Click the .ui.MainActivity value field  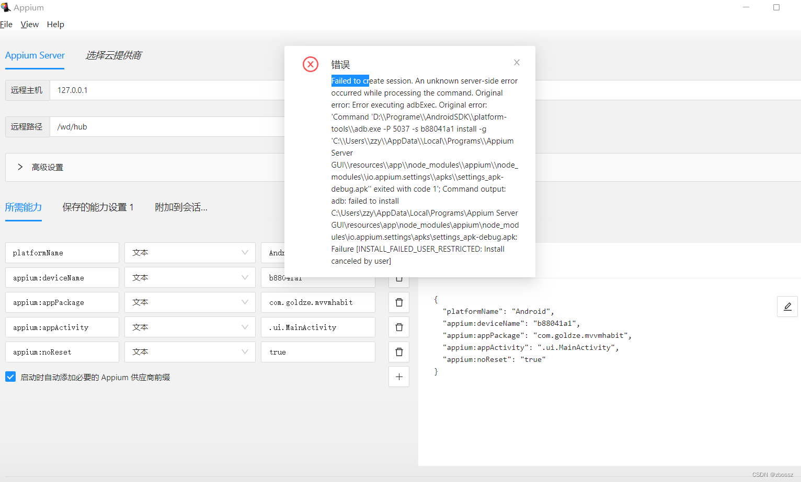(x=318, y=327)
